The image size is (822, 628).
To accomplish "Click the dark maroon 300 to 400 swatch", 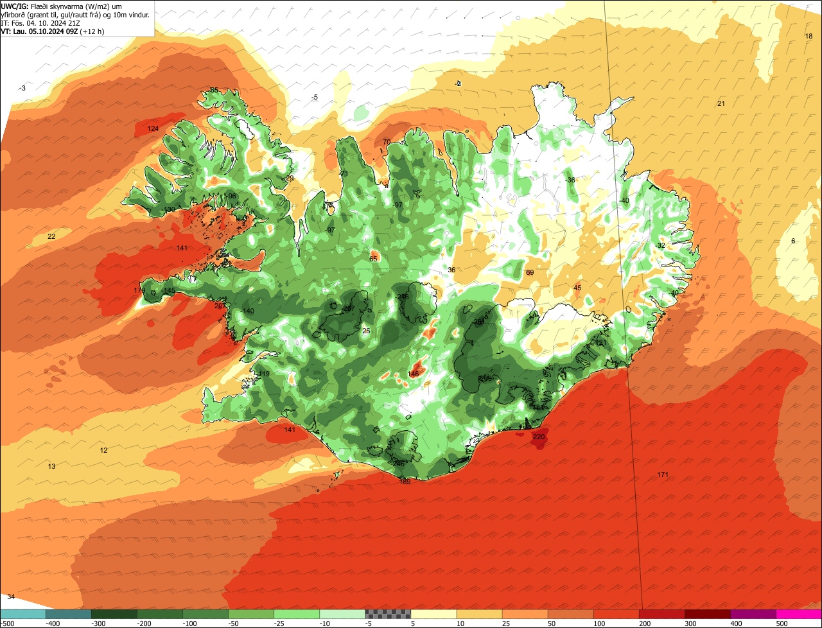I will 707,614.
